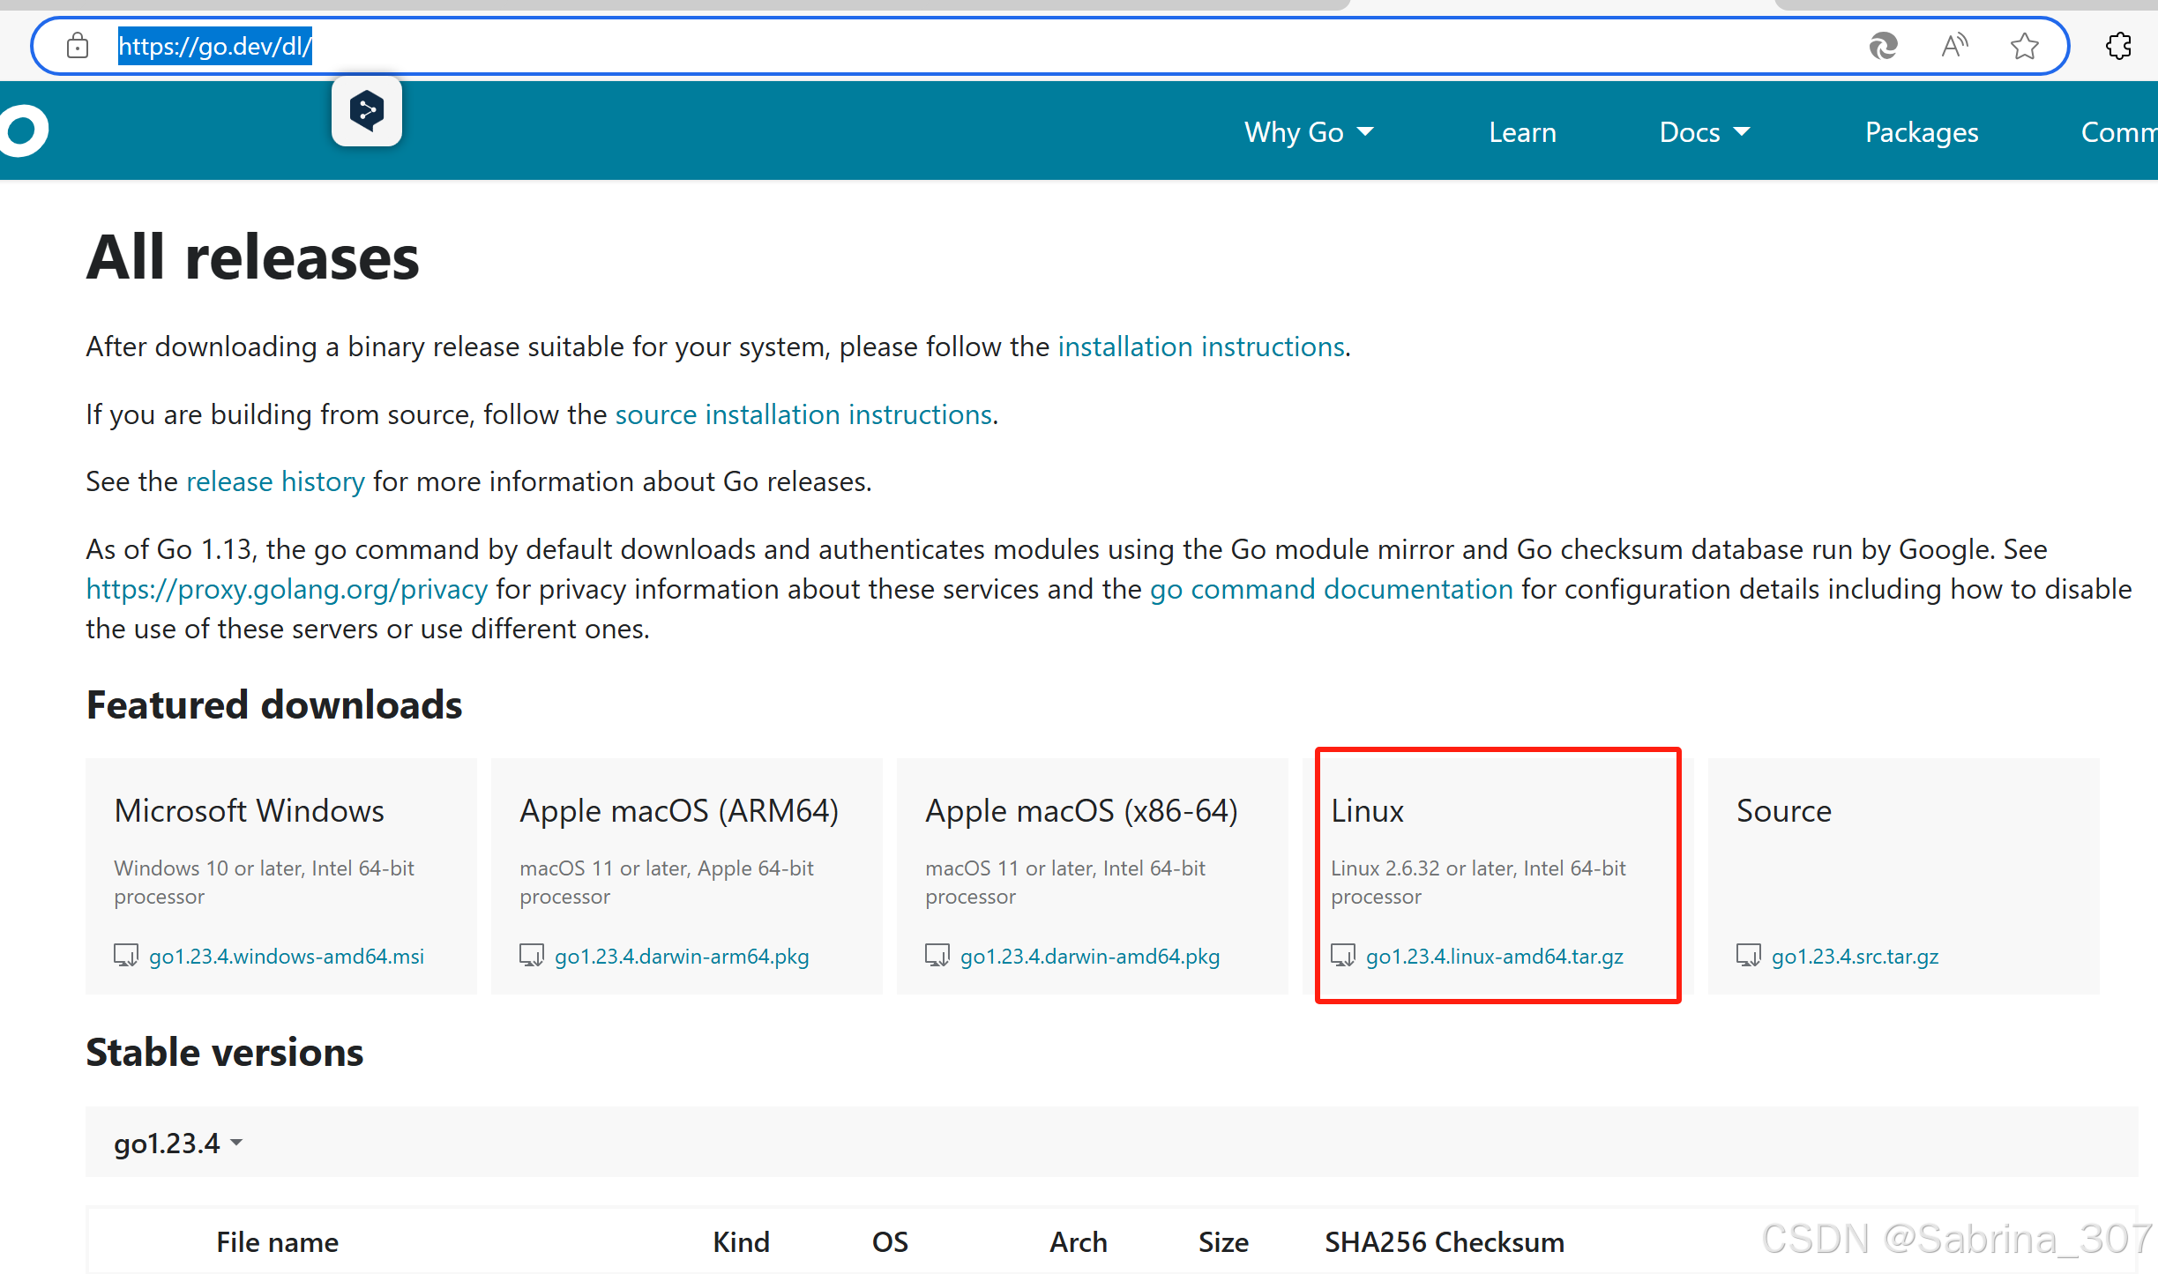Open the browser Extensions puzzle icon
This screenshot has width=2158, height=1274.
[x=2118, y=46]
